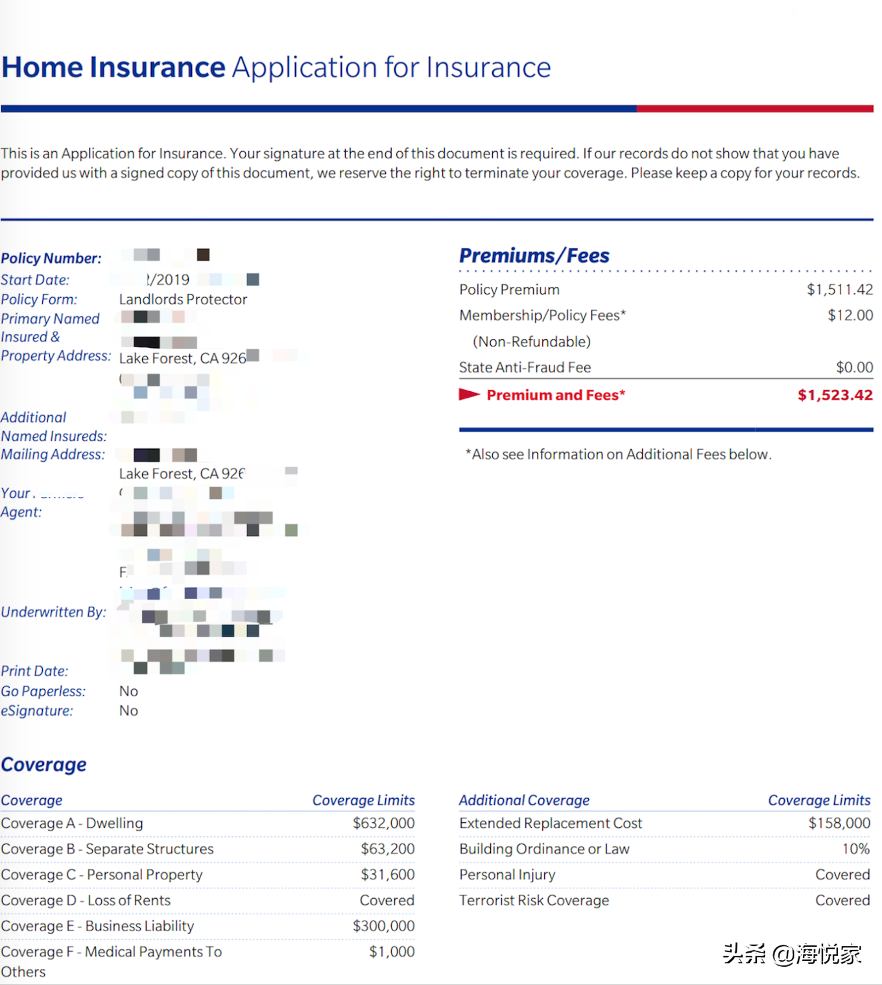The width and height of the screenshot is (882, 985).
Task: Click the Terrorist Risk Coverage label
Action: pyautogui.click(x=534, y=900)
